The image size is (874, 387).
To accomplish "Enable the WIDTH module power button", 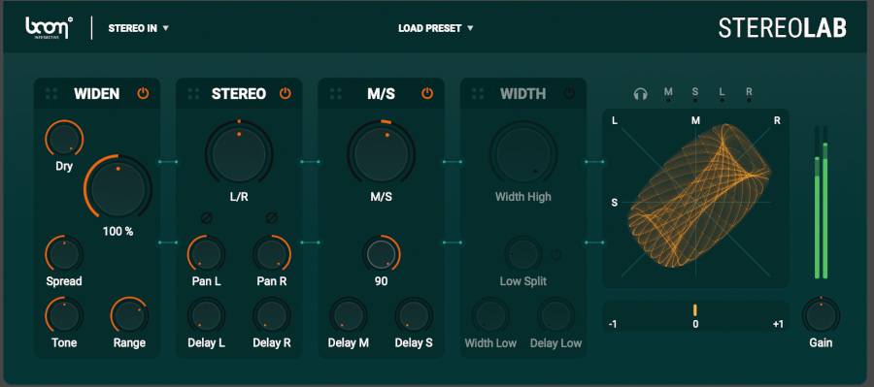I will coord(569,93).
